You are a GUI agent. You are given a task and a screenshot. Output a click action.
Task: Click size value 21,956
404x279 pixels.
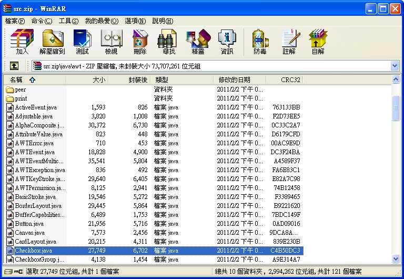click(97, 224)
